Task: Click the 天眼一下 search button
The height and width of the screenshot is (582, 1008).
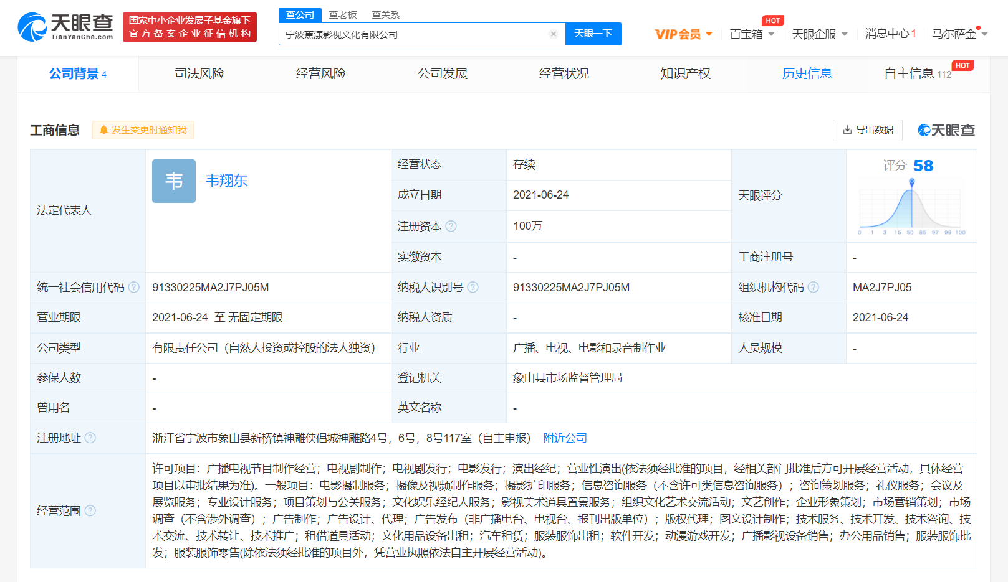Action: [x=593, y=34]
